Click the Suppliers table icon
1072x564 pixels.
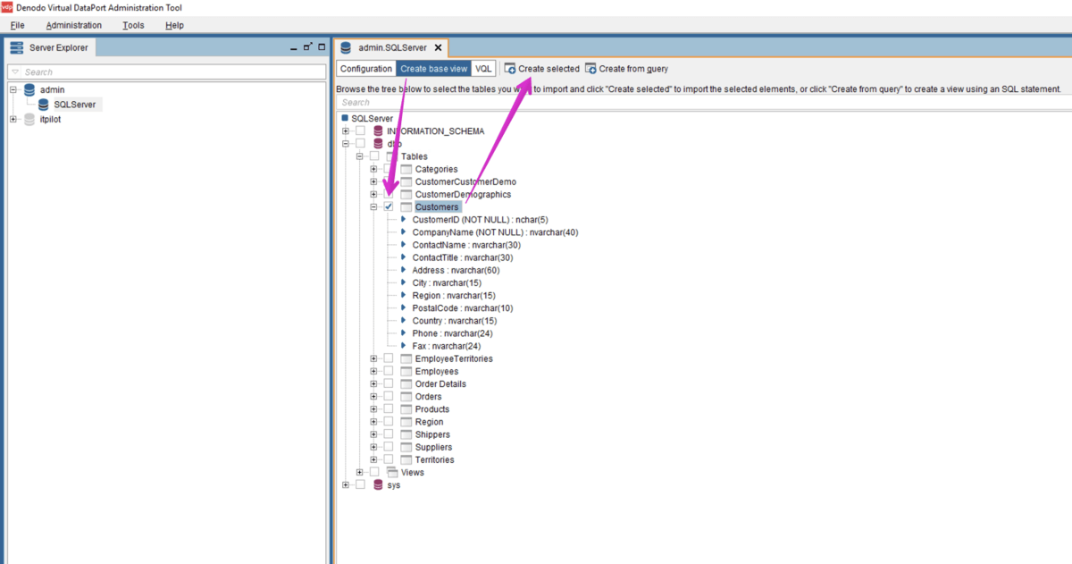point(406,447)
